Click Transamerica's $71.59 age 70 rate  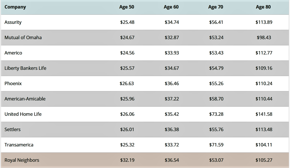[x=216, y=145]
